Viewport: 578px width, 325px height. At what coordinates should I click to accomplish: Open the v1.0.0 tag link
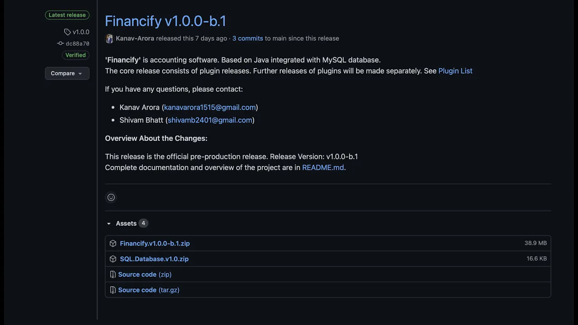pyautogui.click(x=81, y=32)
